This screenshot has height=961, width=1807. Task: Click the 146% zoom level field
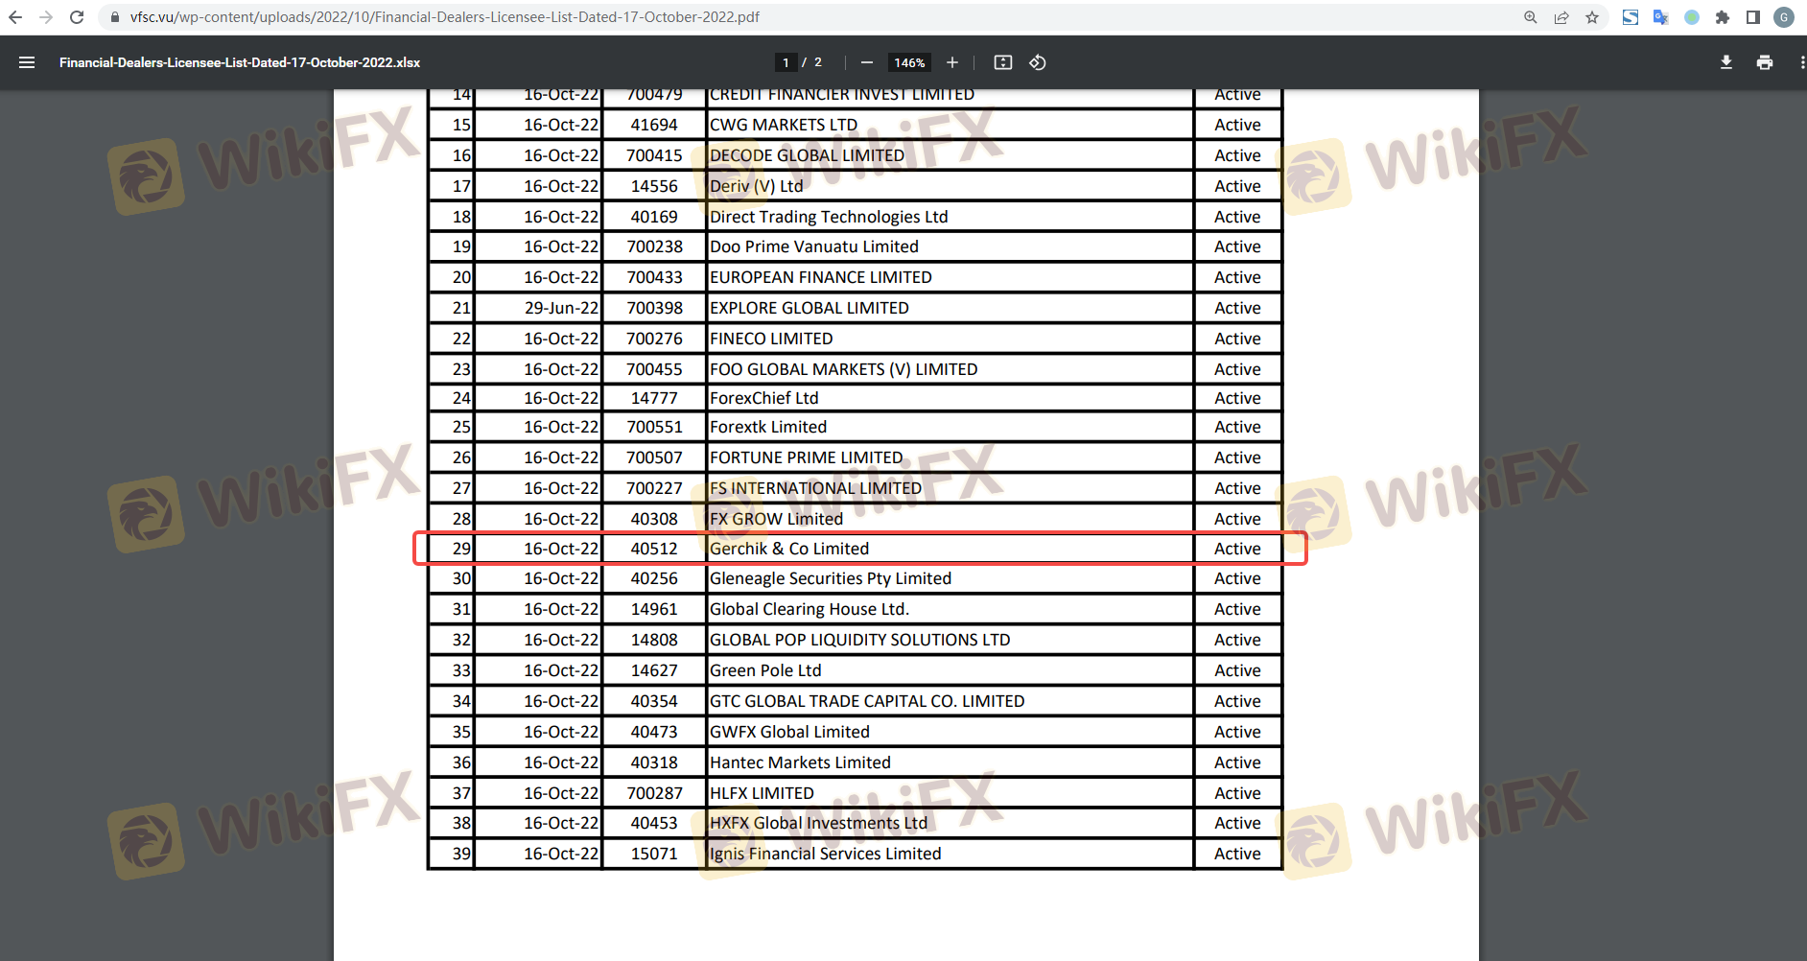point(909,62)
